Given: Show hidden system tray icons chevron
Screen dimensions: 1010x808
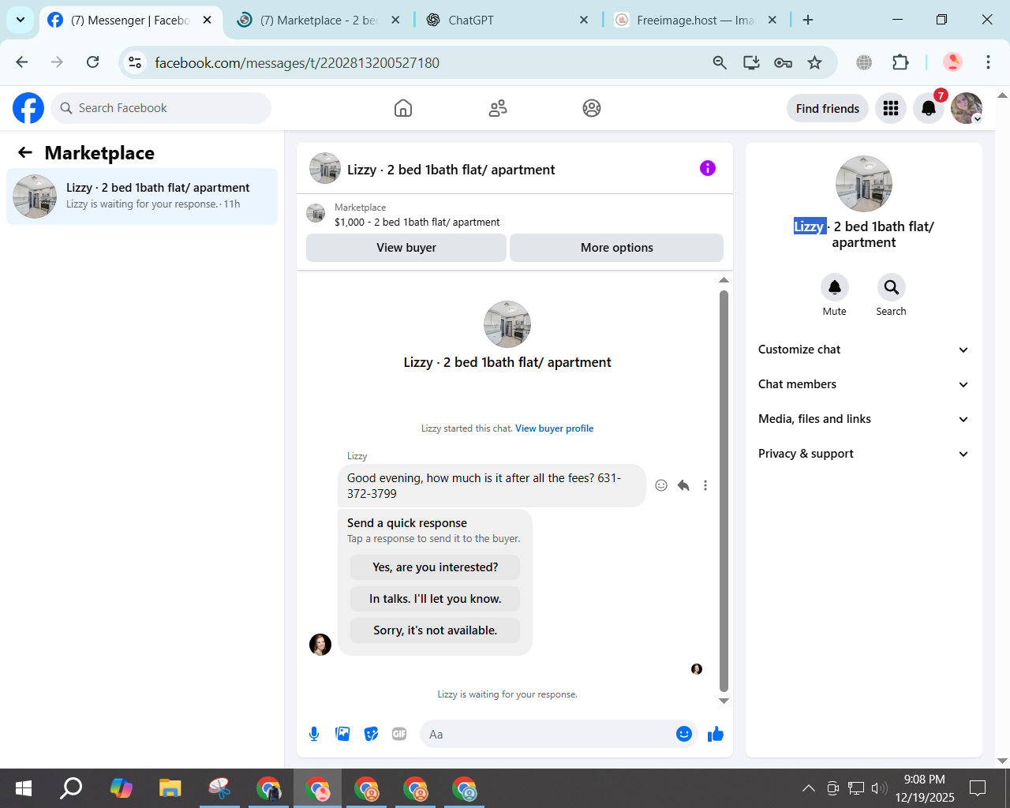Looking at the screenshot, I should (x=809, y=788).
